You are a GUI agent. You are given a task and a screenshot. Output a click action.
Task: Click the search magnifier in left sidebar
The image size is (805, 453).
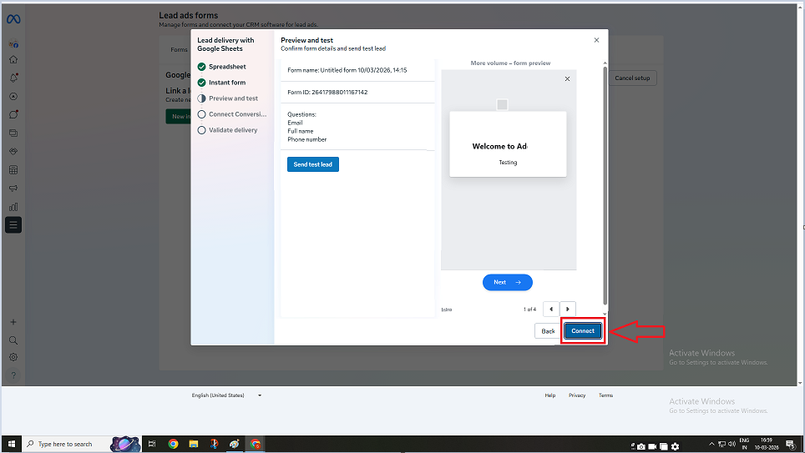(13, 340)
